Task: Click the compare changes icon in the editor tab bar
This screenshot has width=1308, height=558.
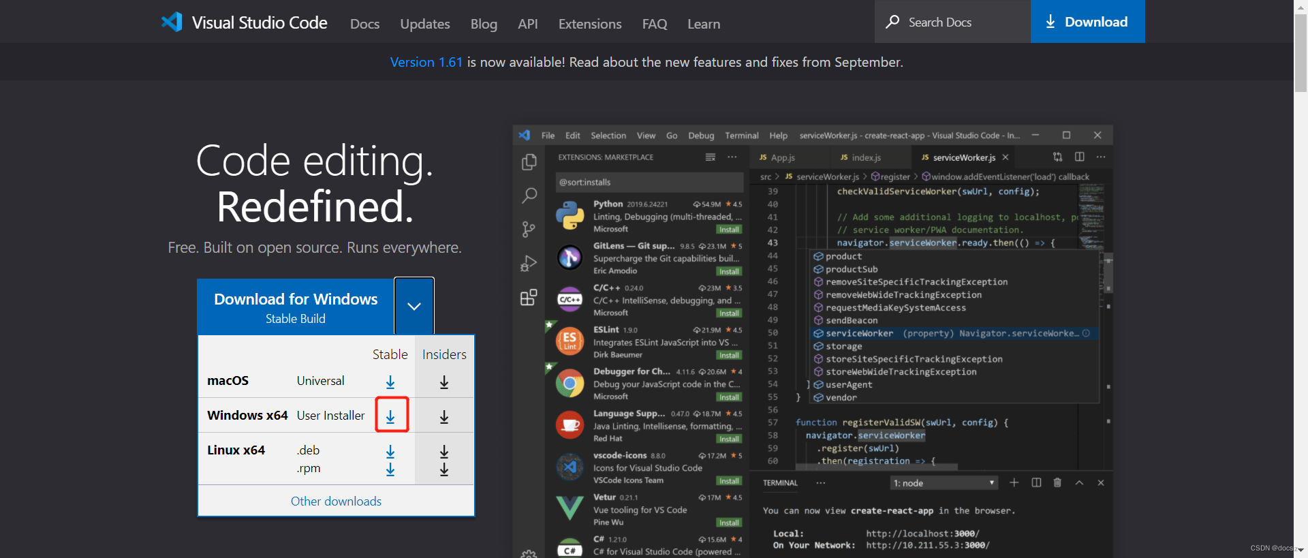Action: (1057, 157)
